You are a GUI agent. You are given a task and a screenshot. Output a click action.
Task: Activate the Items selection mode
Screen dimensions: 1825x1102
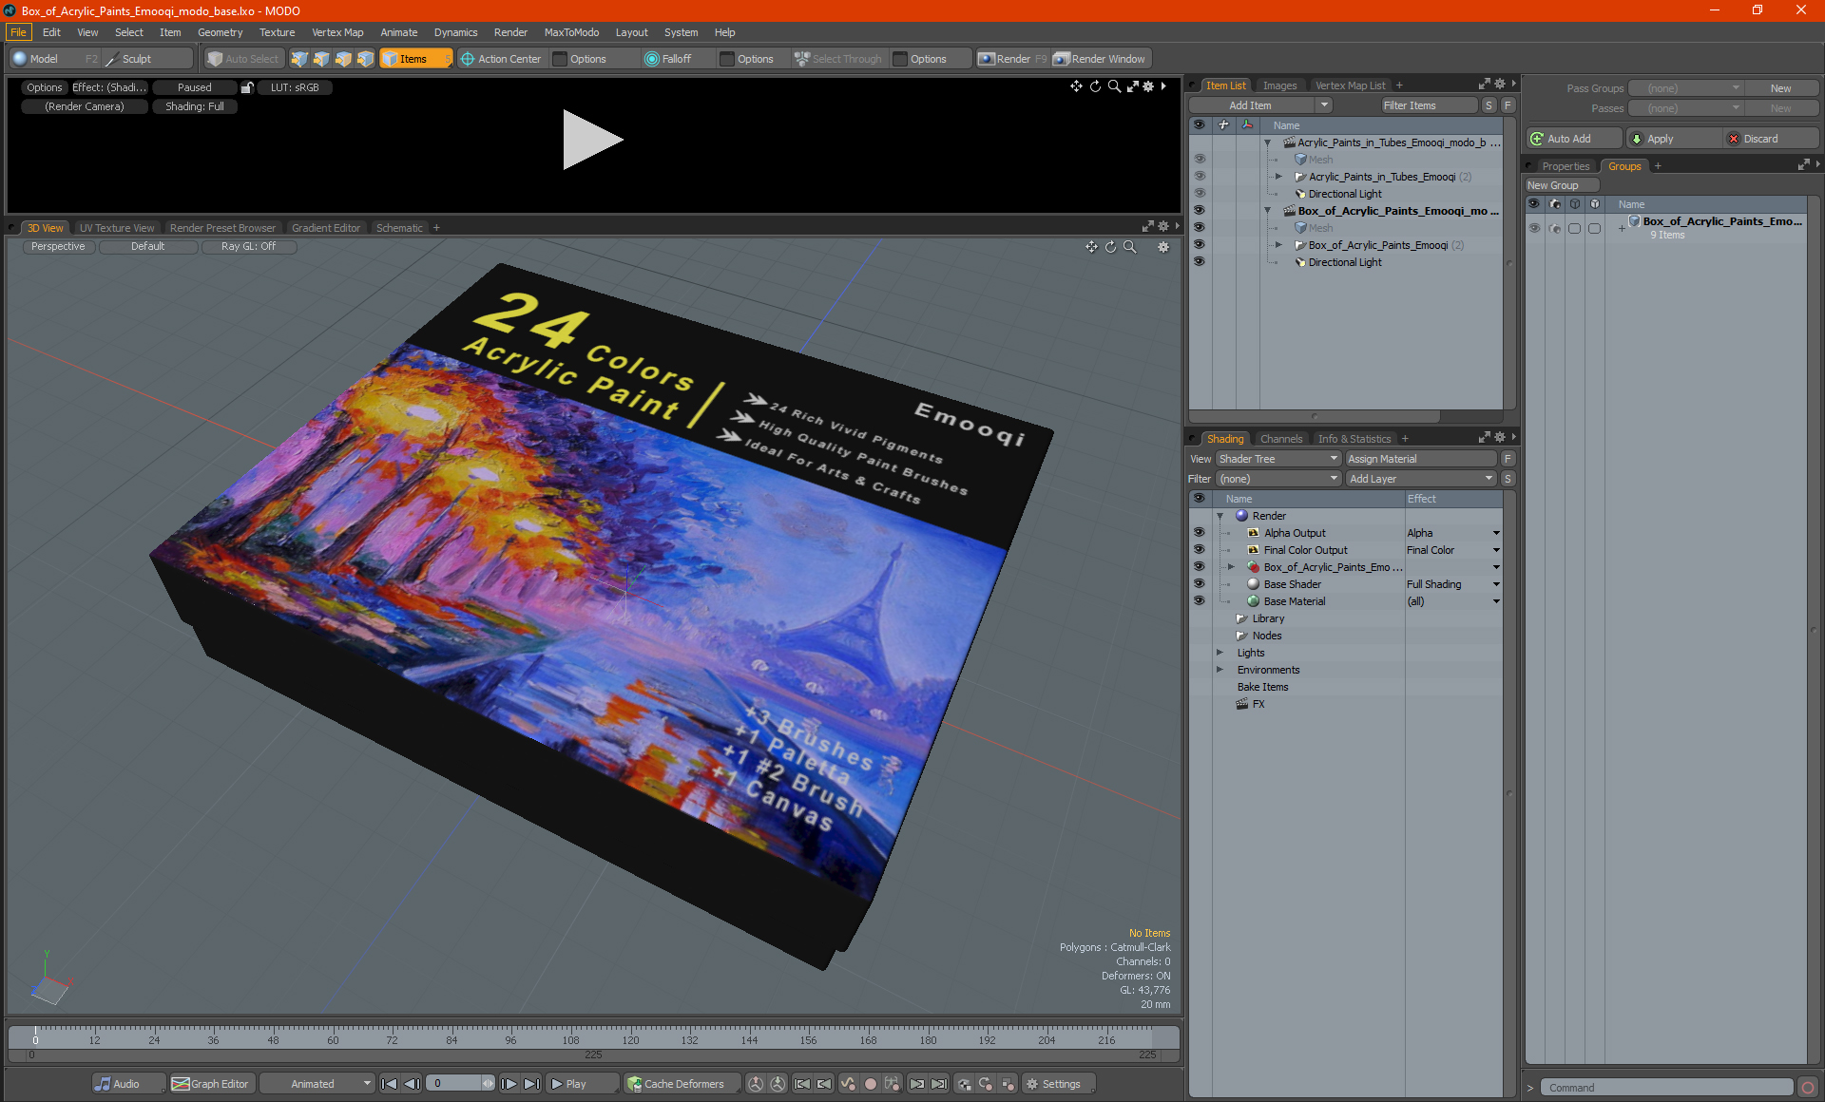[x=415, y=59]
